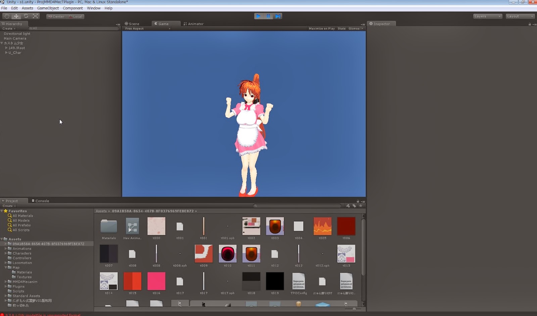Select the Standard Assets folder in tree
The height and width of the screenshot is (316, 537).
(x=26, y=296)
